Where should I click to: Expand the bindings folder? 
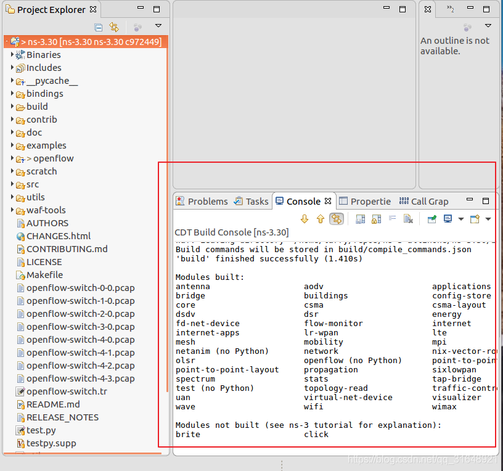pos(12,93)
